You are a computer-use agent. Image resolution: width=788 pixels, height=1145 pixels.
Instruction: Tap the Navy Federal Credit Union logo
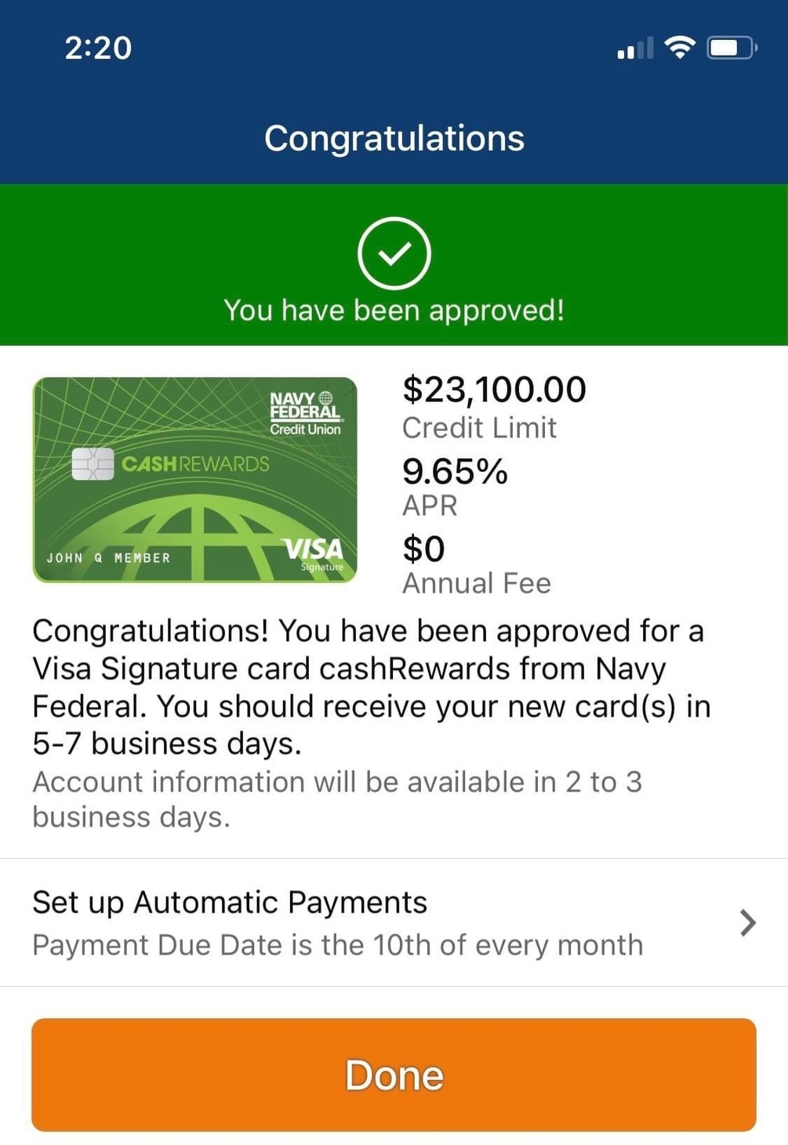[x=305, y=413]
